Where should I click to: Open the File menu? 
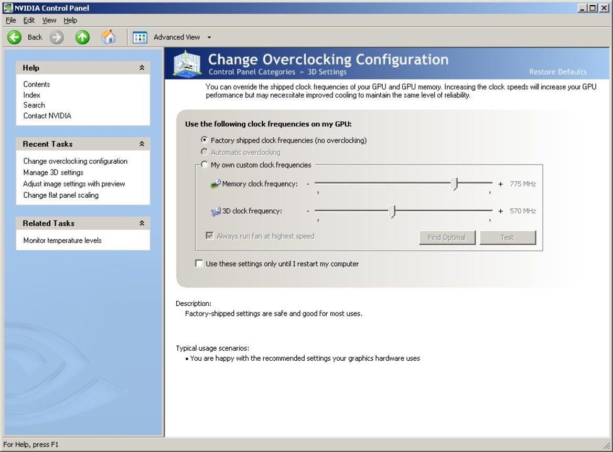click(x=11, y=20)
